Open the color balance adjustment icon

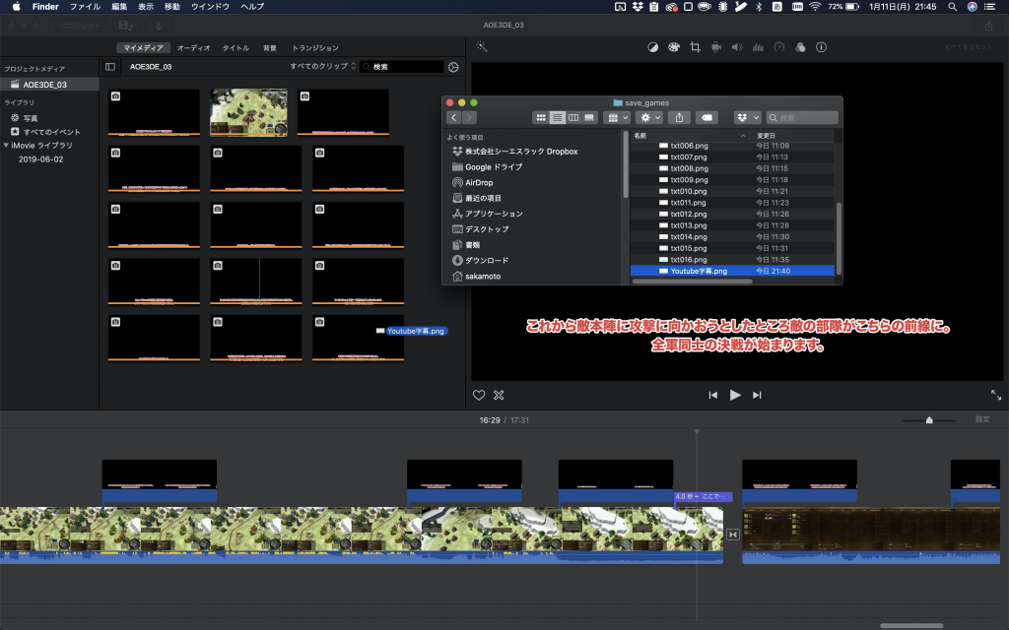[x=652, y=47]
